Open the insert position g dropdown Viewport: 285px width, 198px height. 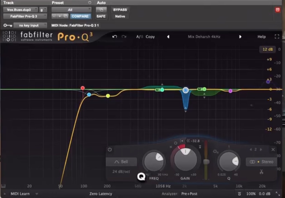click(x=43, y=9)
